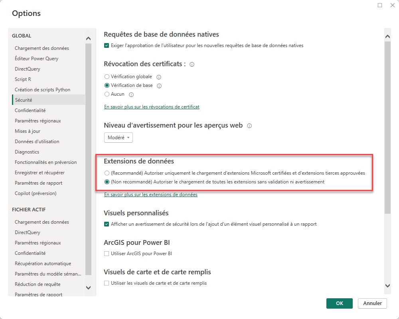Show info for Vérification globale option

159,77
